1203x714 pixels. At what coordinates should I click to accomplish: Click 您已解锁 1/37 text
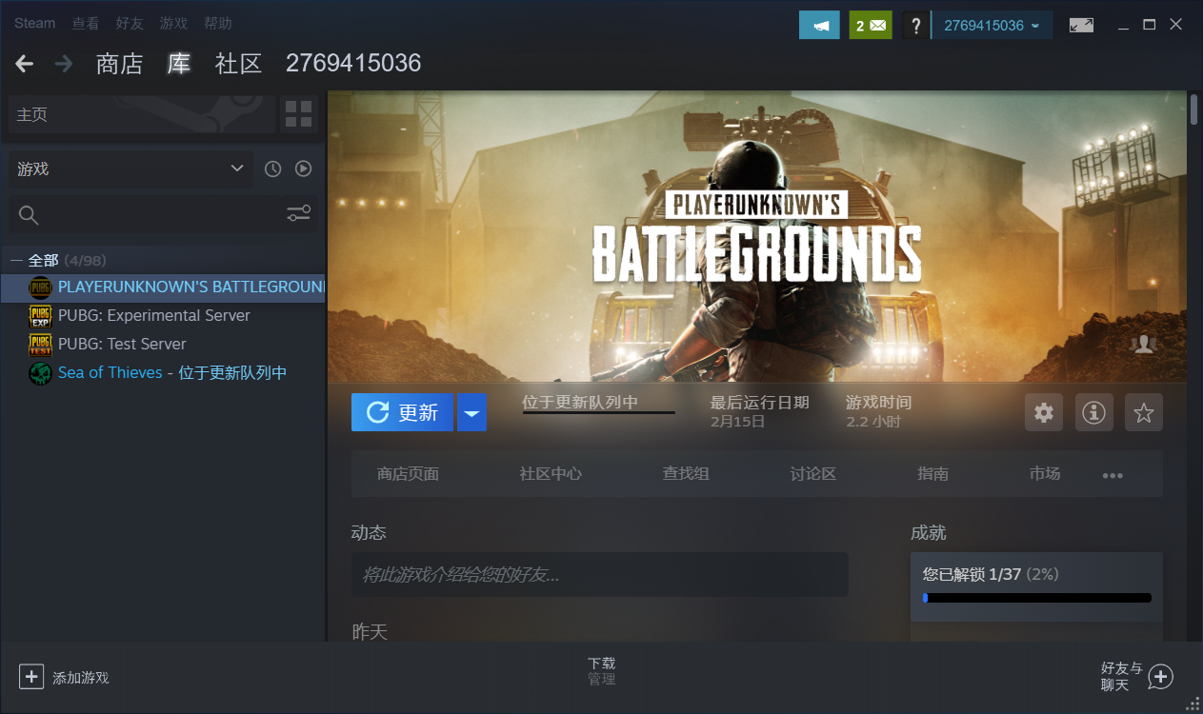point(971,574)
